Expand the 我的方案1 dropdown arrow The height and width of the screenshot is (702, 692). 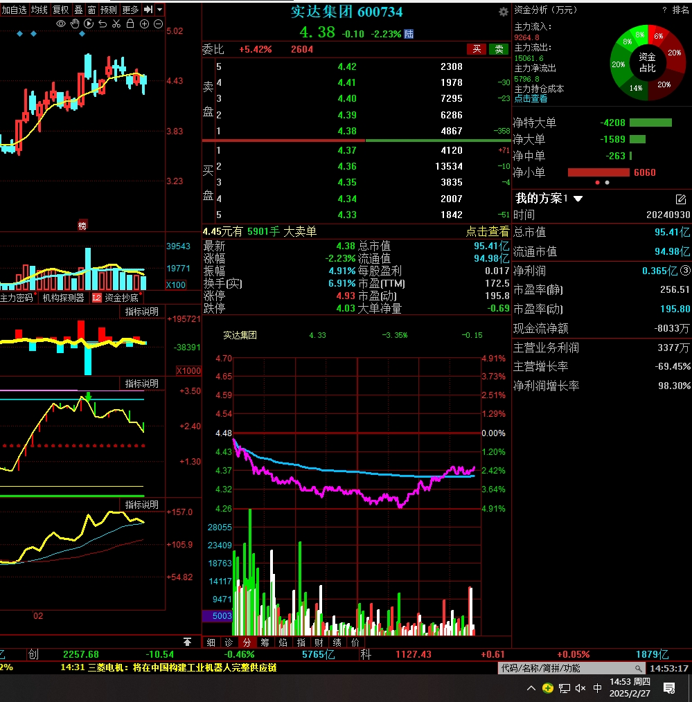click(x=578, y=198)
